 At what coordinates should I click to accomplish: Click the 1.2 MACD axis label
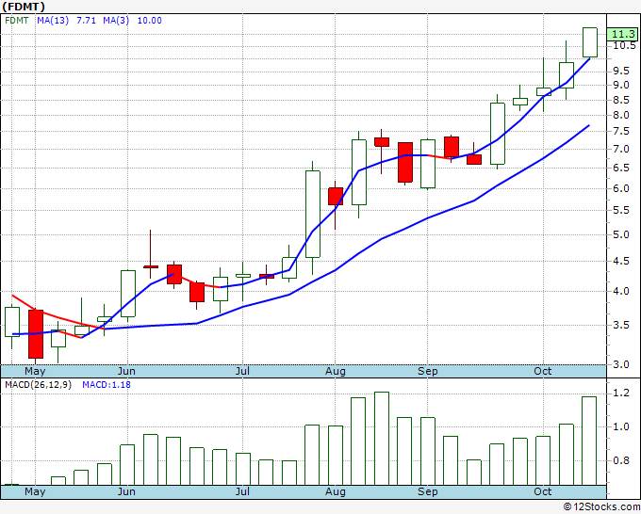[x=621, y=394]
